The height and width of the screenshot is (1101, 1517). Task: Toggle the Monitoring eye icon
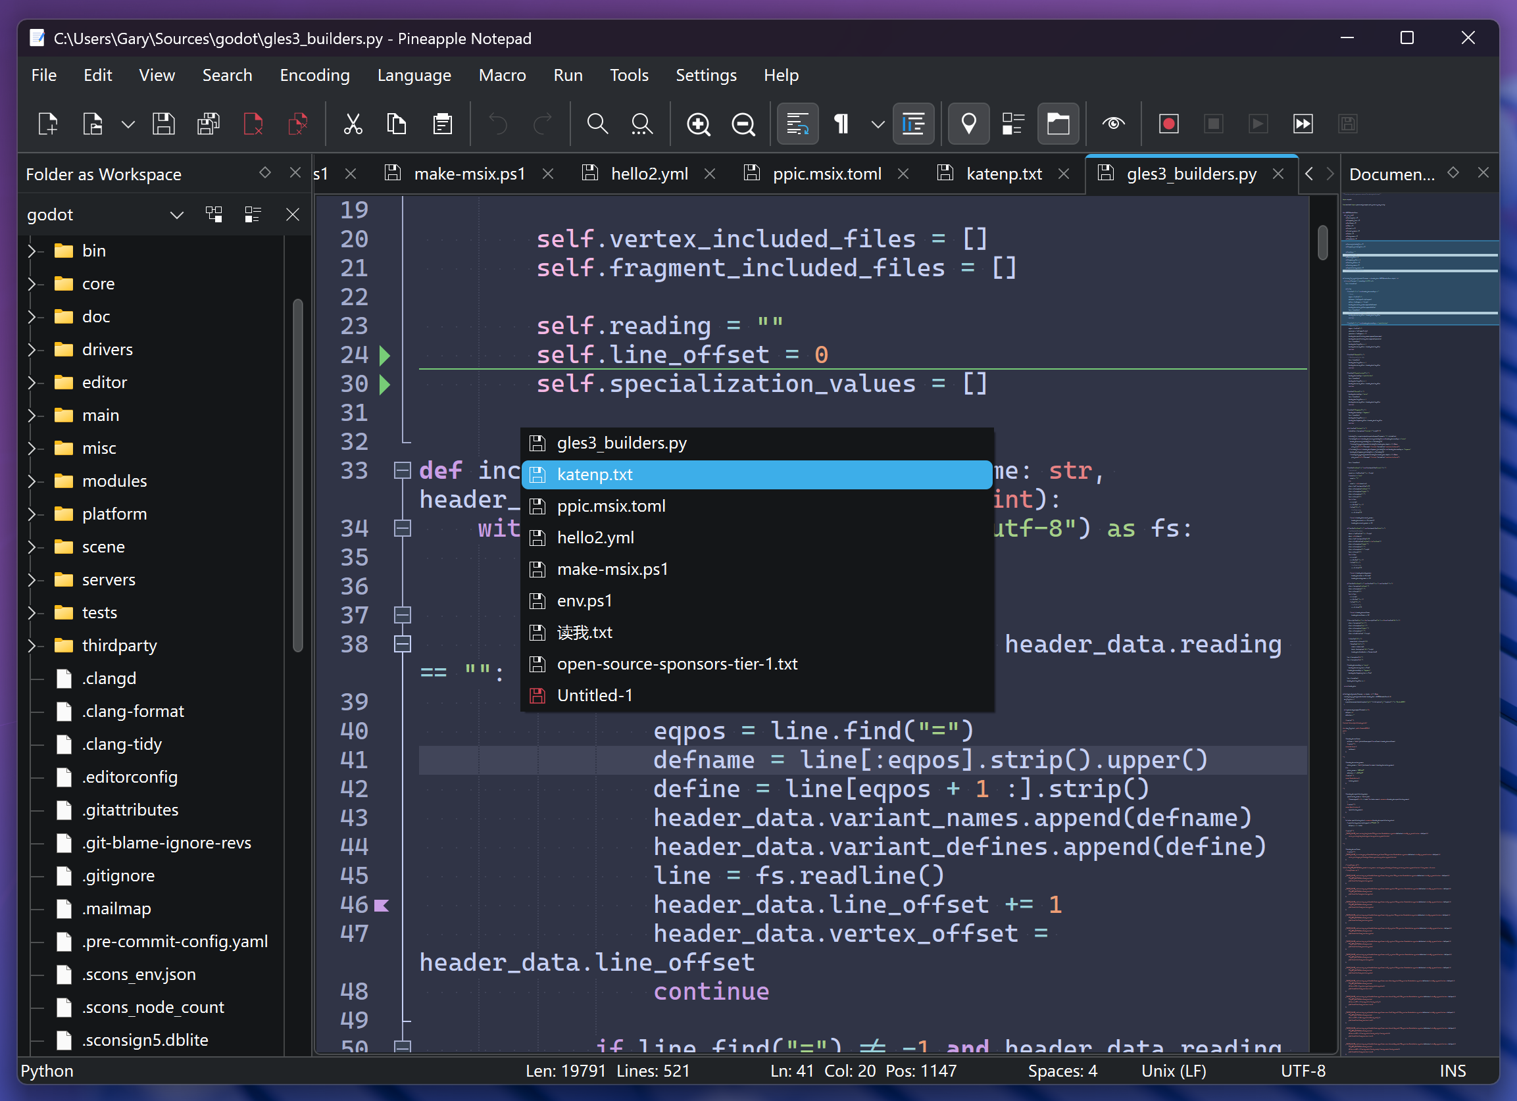pyautogui.click(x=1114, y=124)
